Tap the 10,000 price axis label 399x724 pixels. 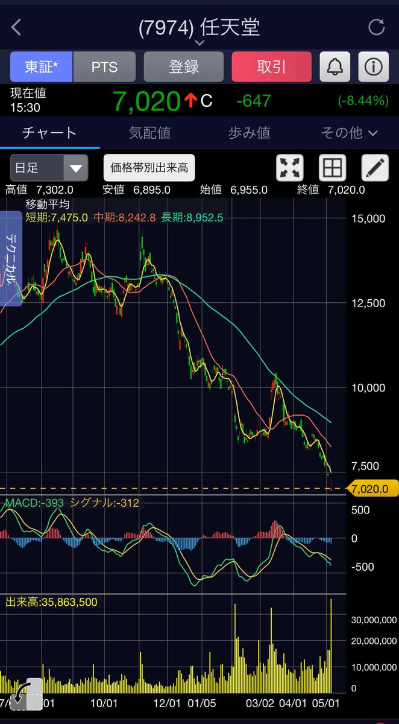(367, 387)
